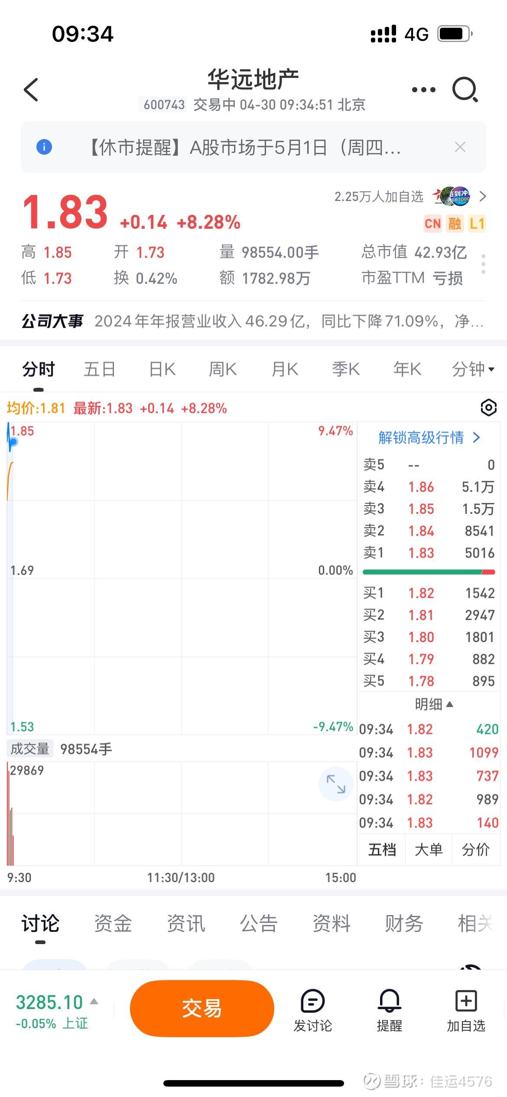Switch to the 年K chart tab
Image resolution: width=507 pixels, height=1097 pixels.
pos(407,369)
